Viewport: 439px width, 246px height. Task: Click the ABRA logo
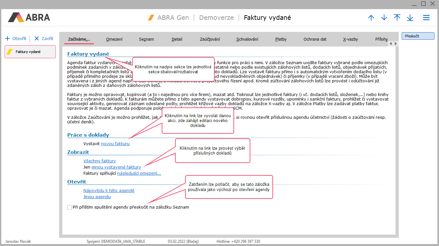[29, 17]
